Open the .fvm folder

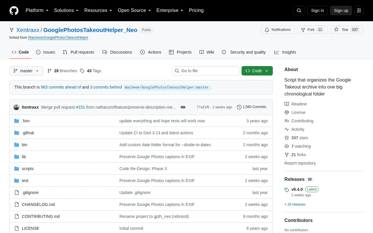point(26,121)
